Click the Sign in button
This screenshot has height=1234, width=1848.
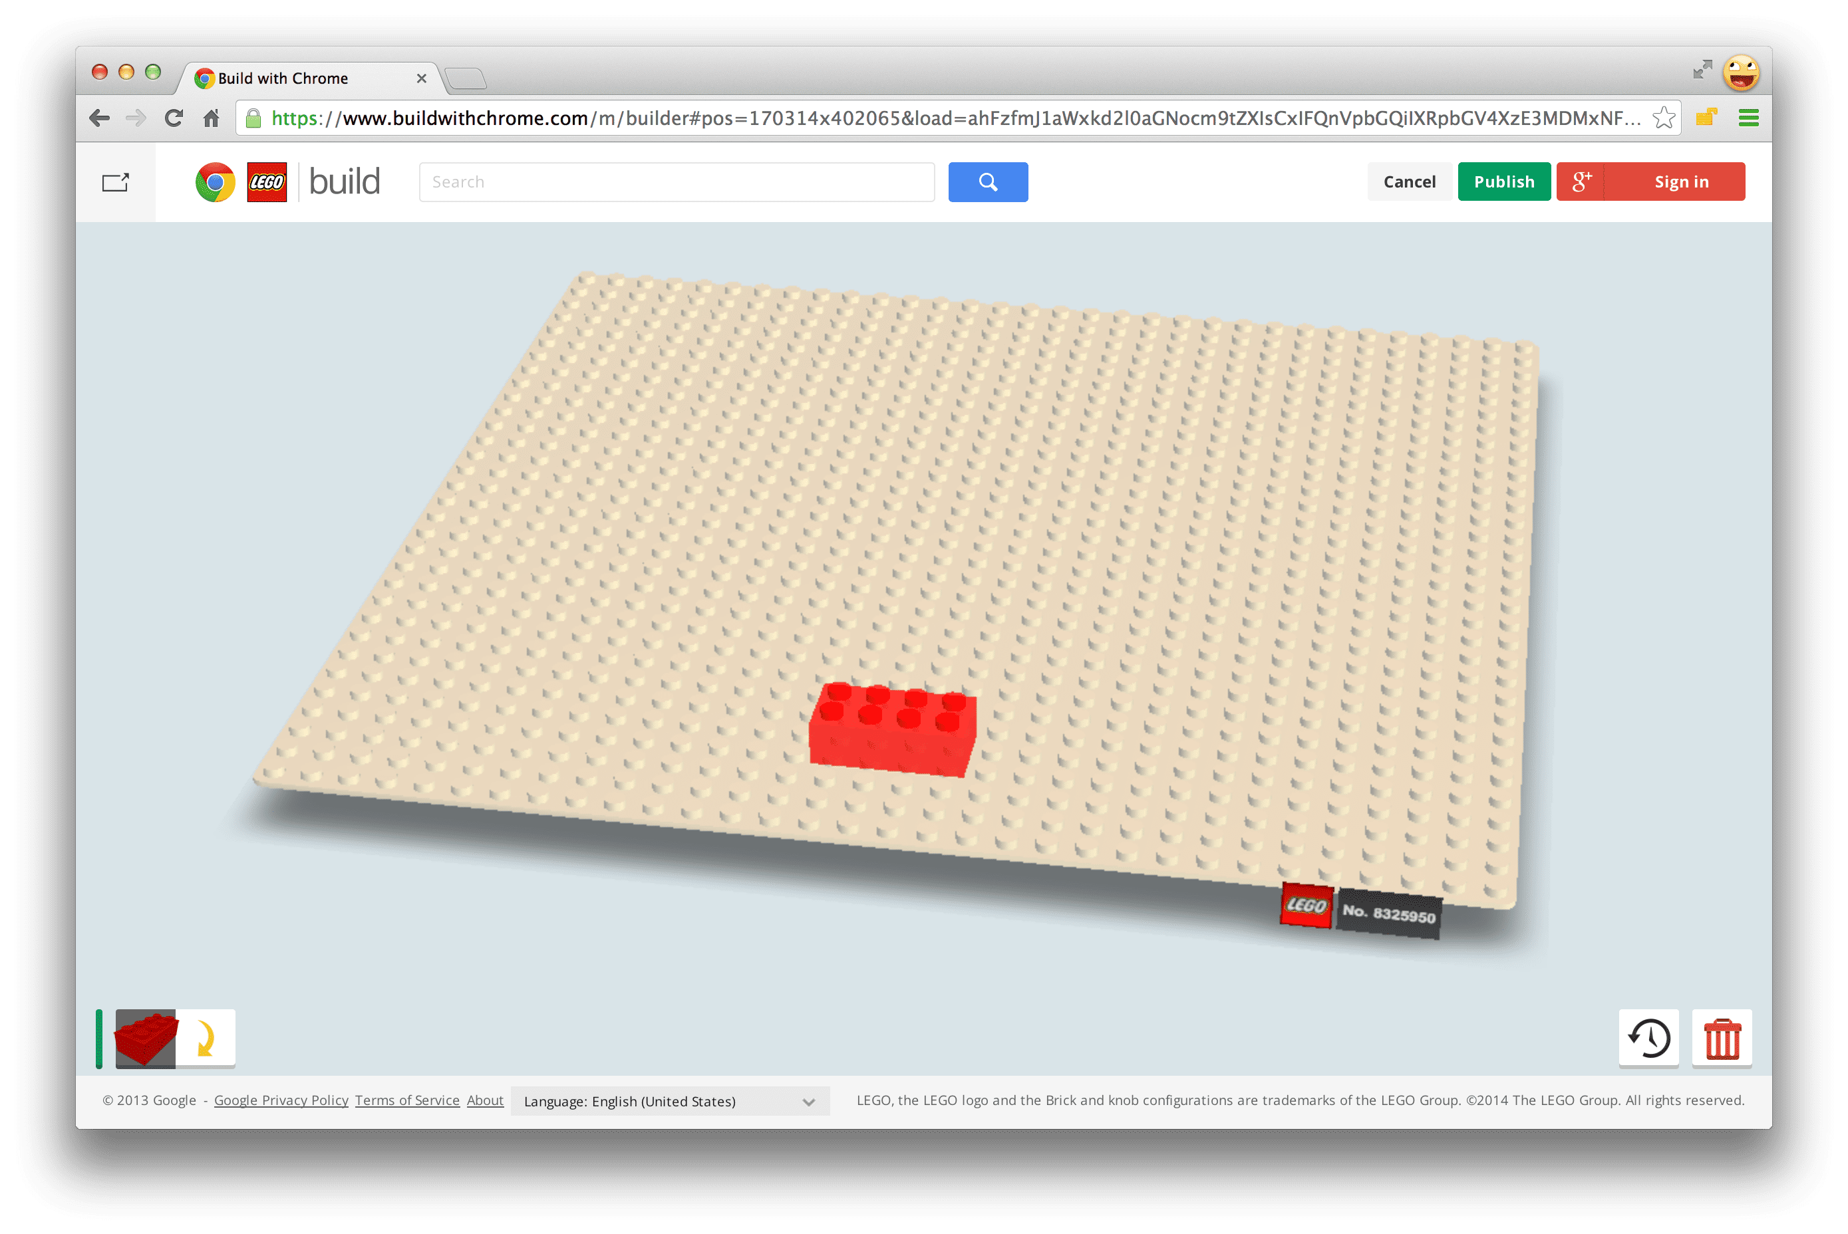tap(1681, 180)
